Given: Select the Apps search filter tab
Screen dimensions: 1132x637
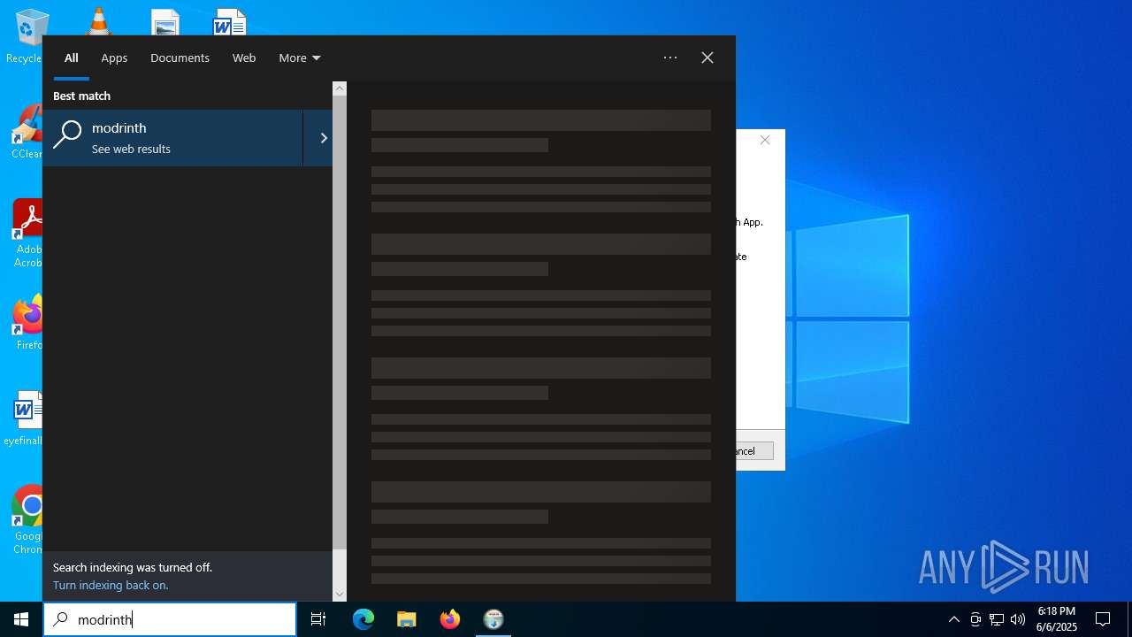Looking at the screenshot, I should pos(114,58).
